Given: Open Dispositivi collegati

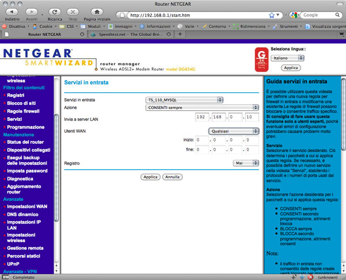Looking at the screenshot, I should click(x=28, y=150).
